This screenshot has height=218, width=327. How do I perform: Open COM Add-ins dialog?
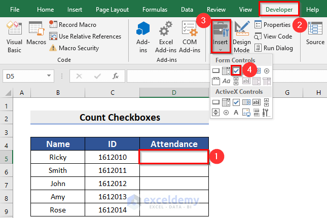click(190, 37)
